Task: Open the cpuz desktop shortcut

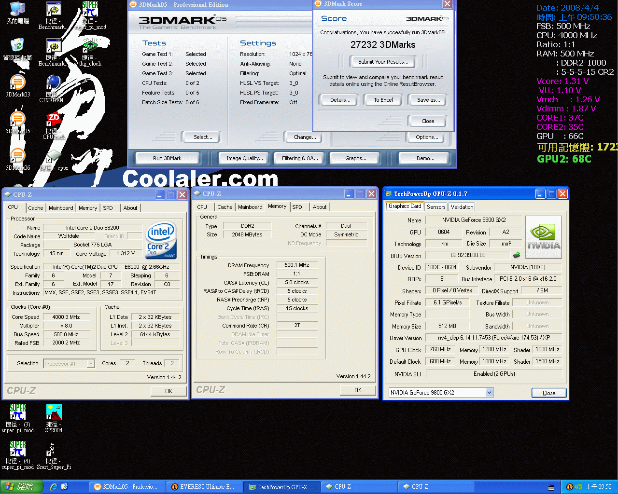Action: 54,160
